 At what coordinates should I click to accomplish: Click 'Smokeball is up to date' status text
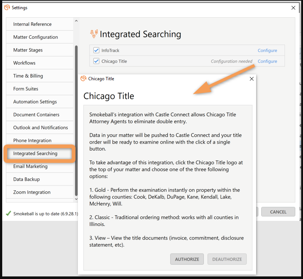[46, 214]
